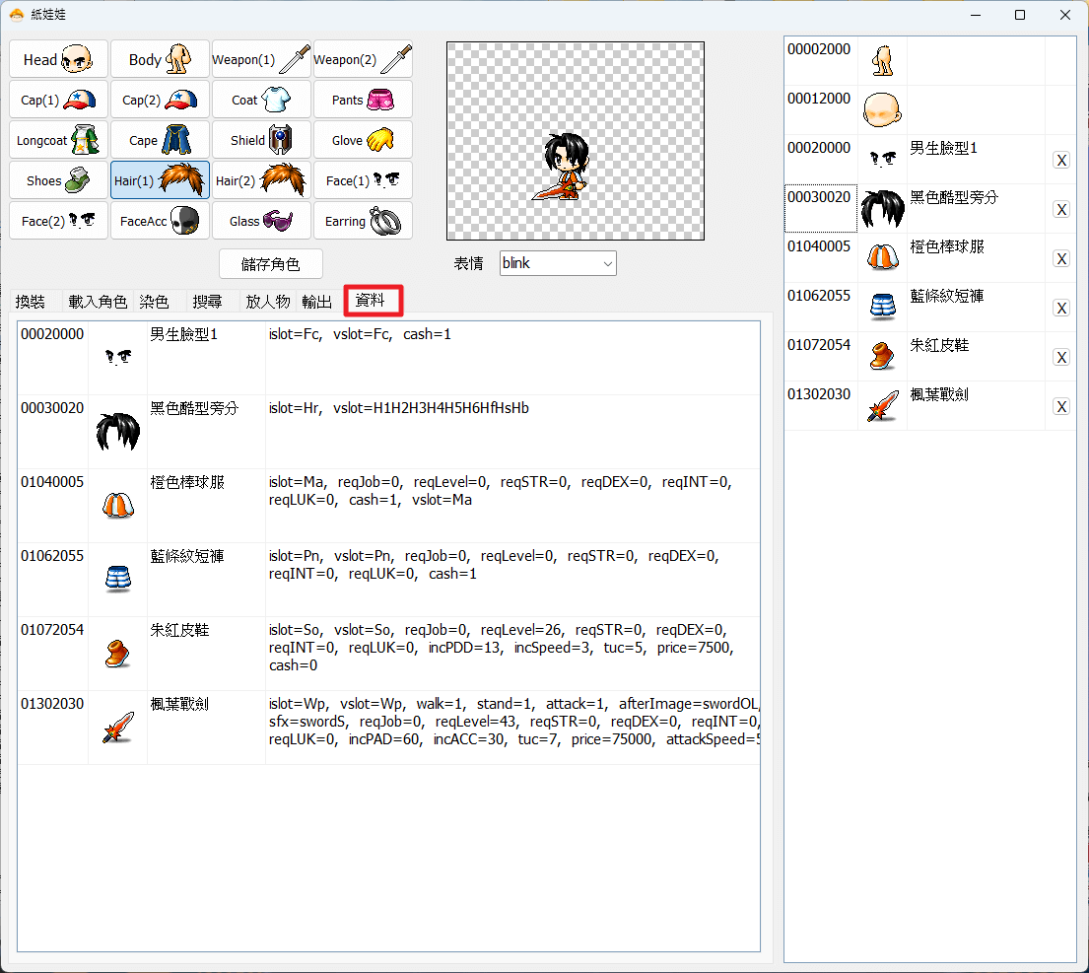The width and height of the screenshot is (1089, 973).
Task: Select the Head category button
Action: (x=58, y=60)
